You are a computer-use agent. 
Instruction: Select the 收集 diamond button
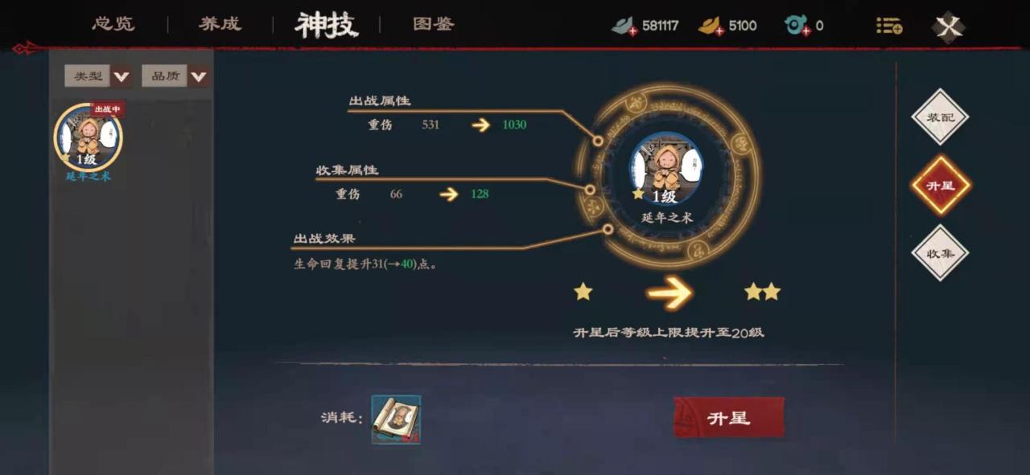pos(940,253)
